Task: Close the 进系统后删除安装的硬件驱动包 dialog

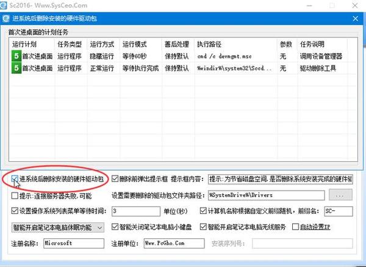Action: coord(356,18)
